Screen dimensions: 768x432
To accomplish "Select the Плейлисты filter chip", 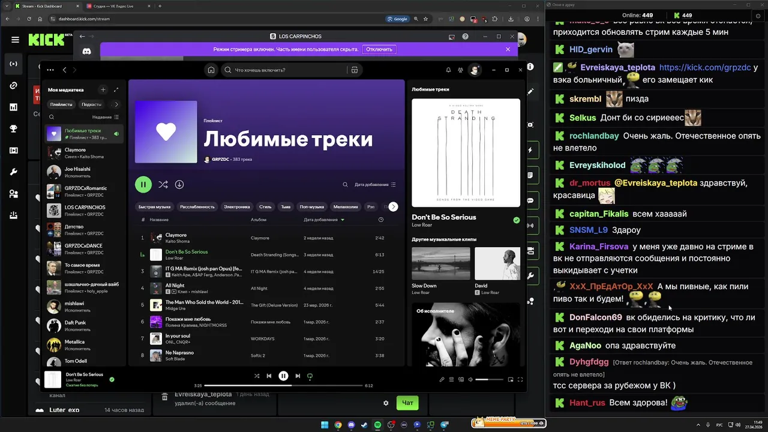I will [61, 104].
